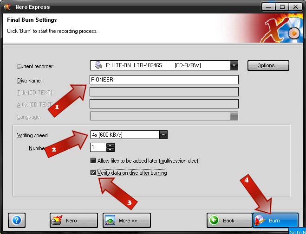Enable Allow files to be added later
This screenshot has width=306, height=234.
pos(93,161)
